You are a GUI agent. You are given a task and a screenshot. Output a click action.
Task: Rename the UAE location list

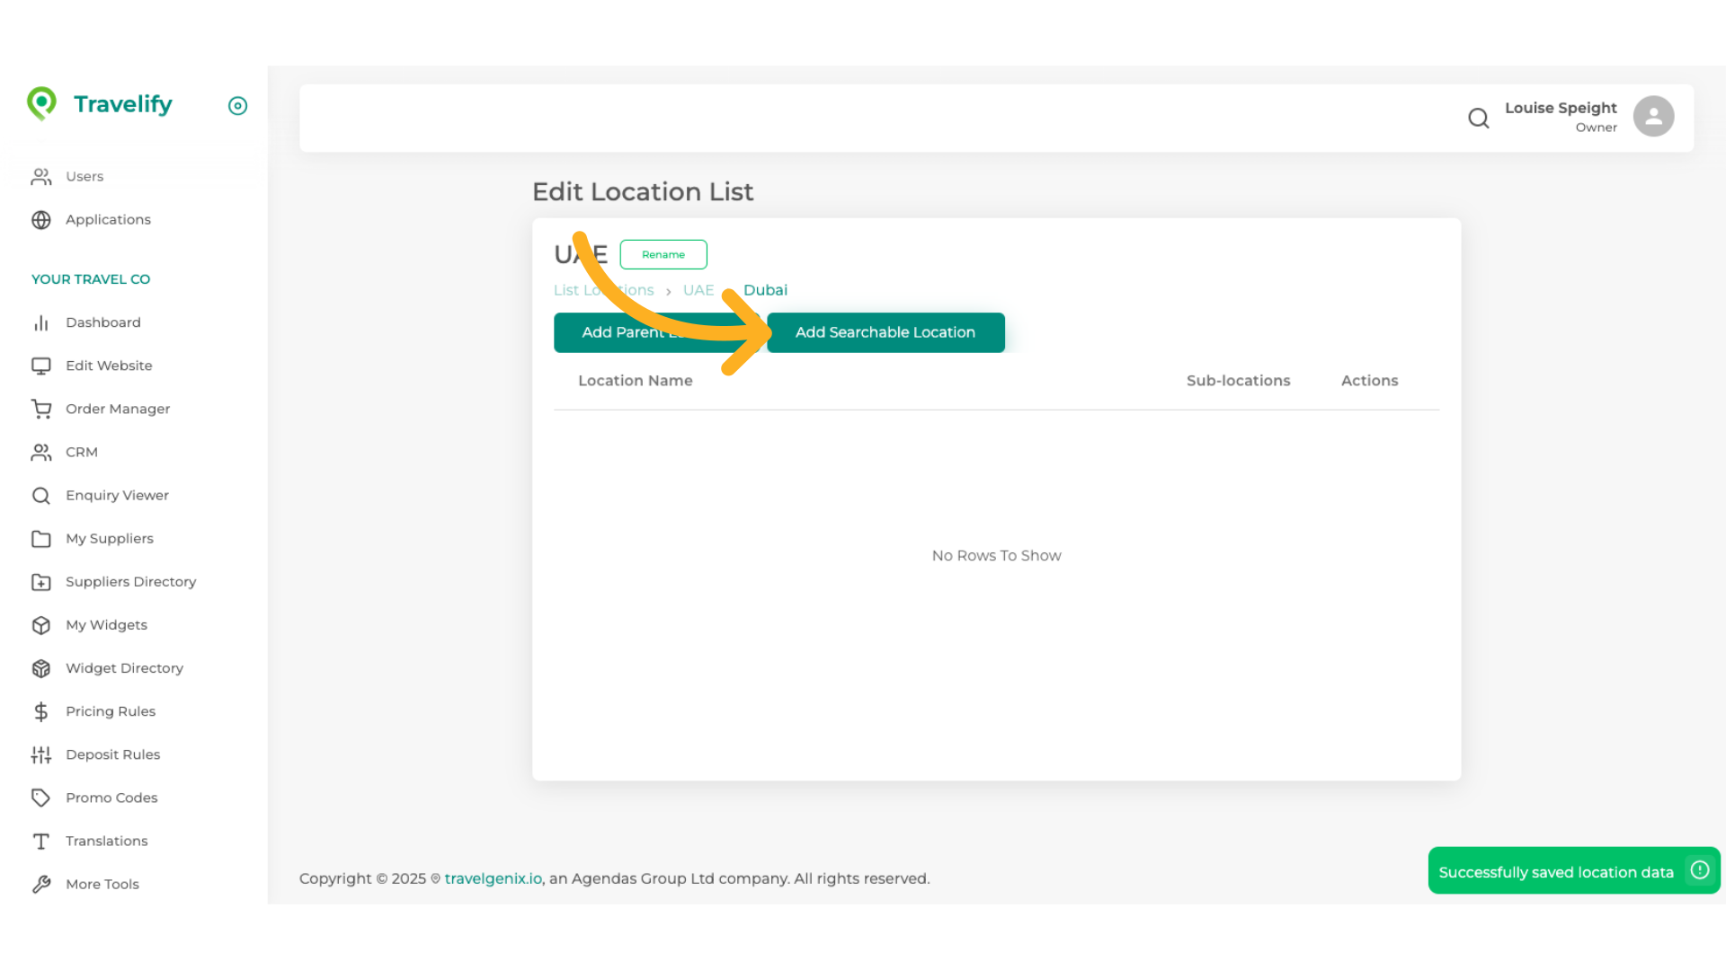(663, 254)
